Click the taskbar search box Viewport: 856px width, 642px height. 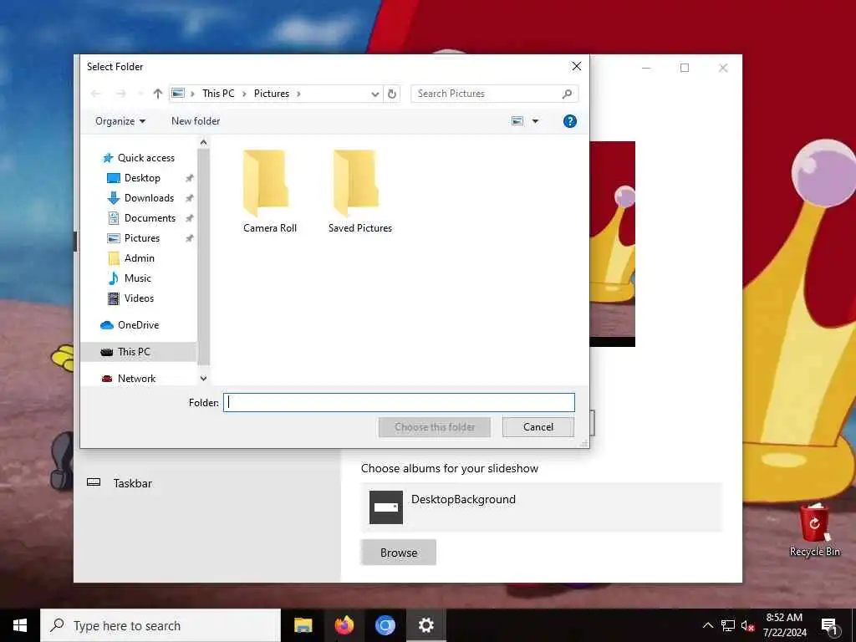160,625
